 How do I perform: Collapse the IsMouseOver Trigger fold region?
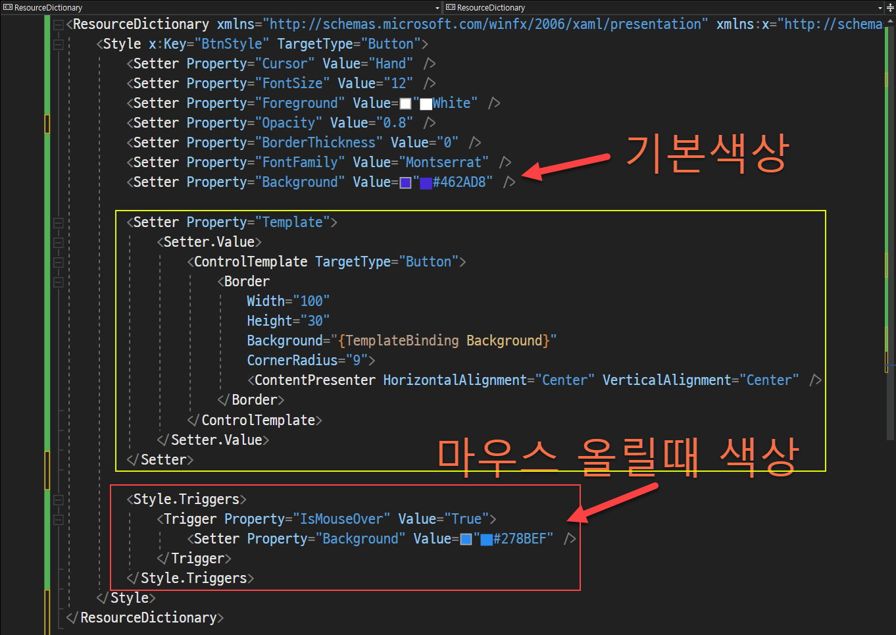click(x=58, y=518)
